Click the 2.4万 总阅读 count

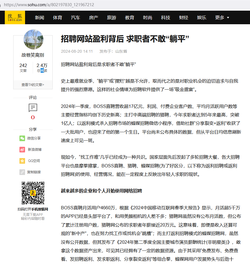[42, 68]
